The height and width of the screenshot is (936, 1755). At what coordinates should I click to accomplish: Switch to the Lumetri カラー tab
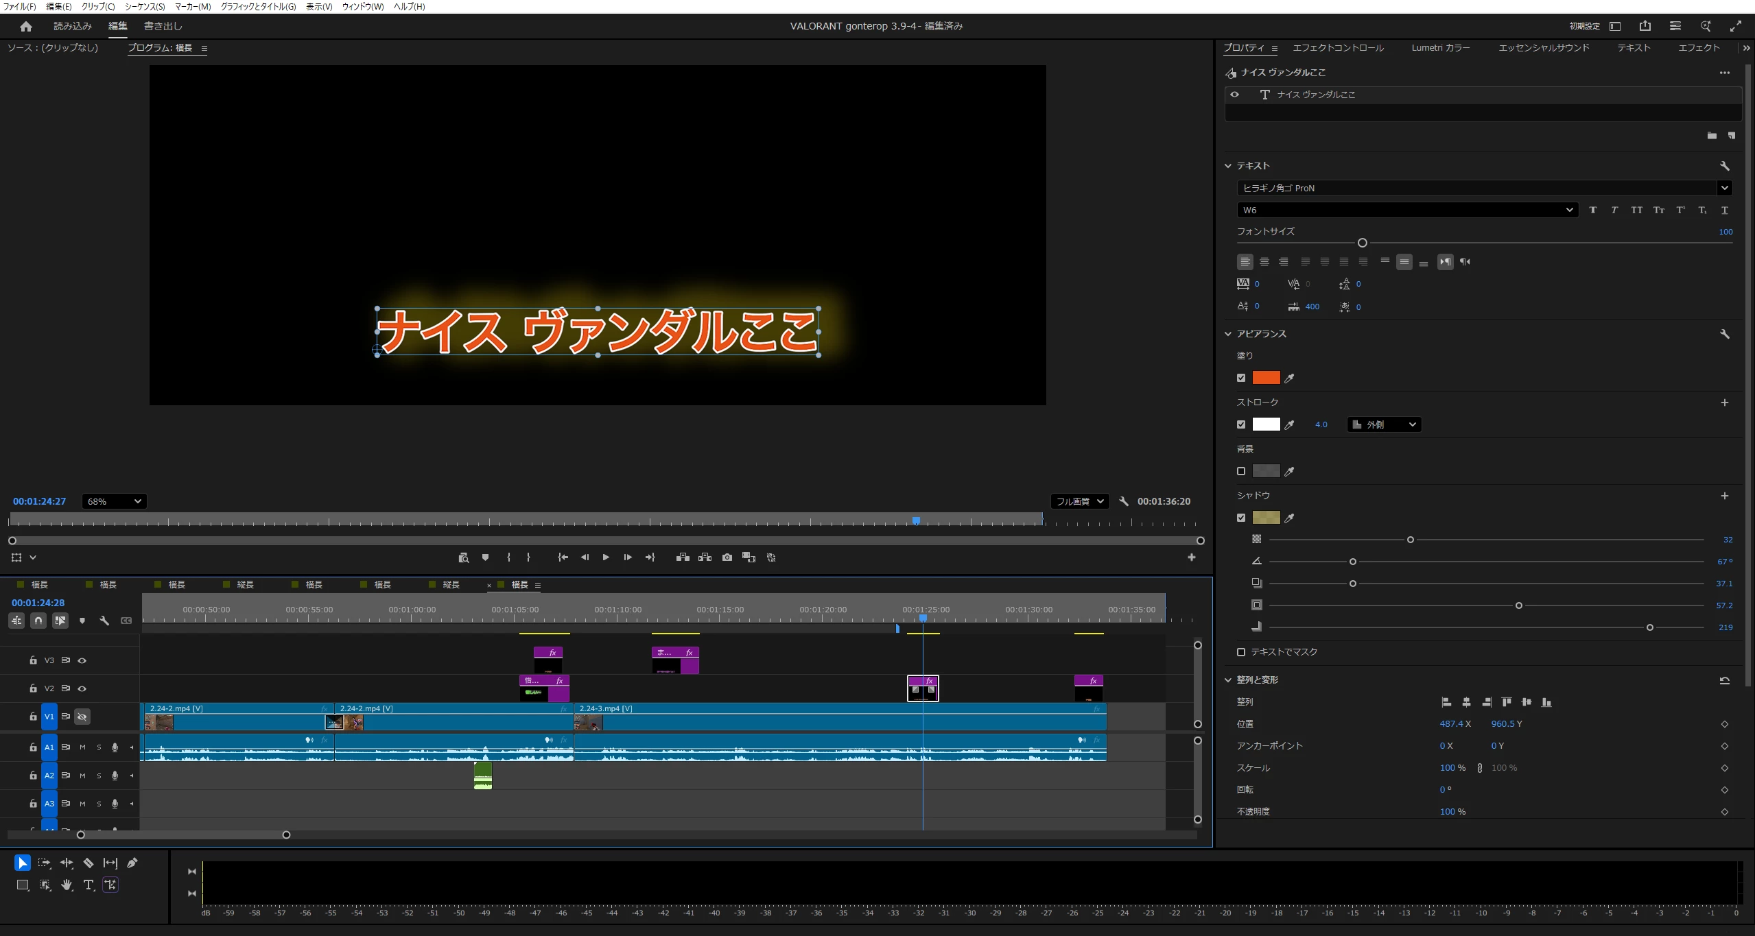coord(1440,48)
